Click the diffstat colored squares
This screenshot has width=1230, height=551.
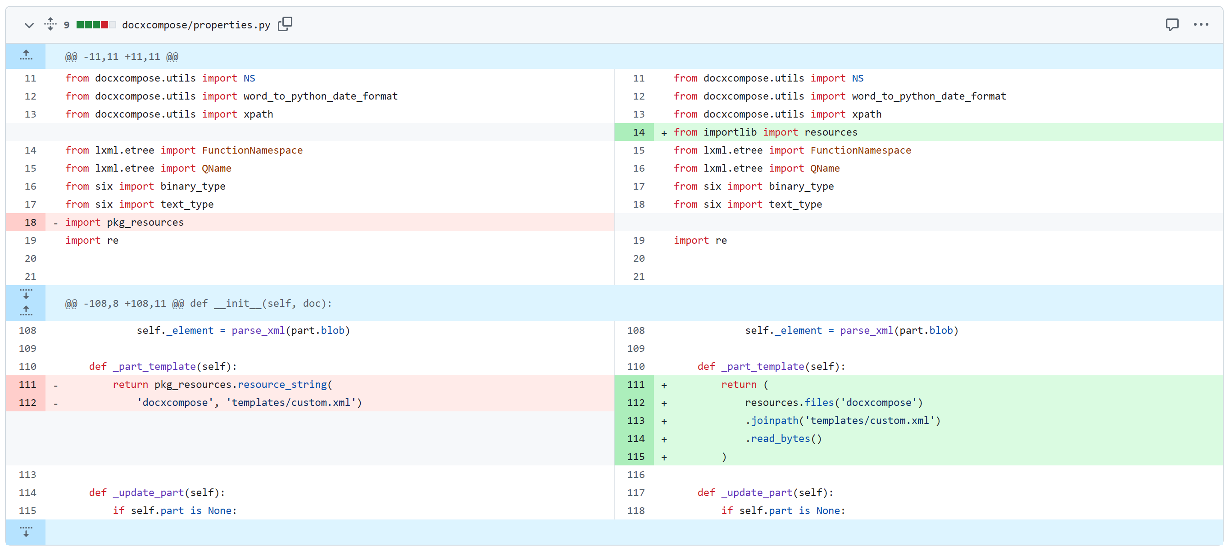[x=95, y=25]
